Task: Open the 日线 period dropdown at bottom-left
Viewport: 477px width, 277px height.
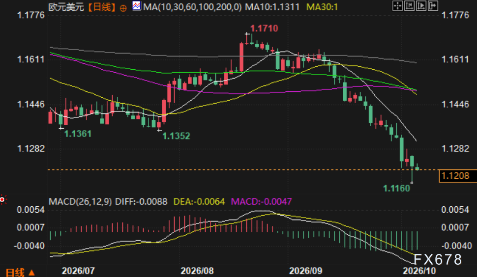Action: tap(20, 273)
